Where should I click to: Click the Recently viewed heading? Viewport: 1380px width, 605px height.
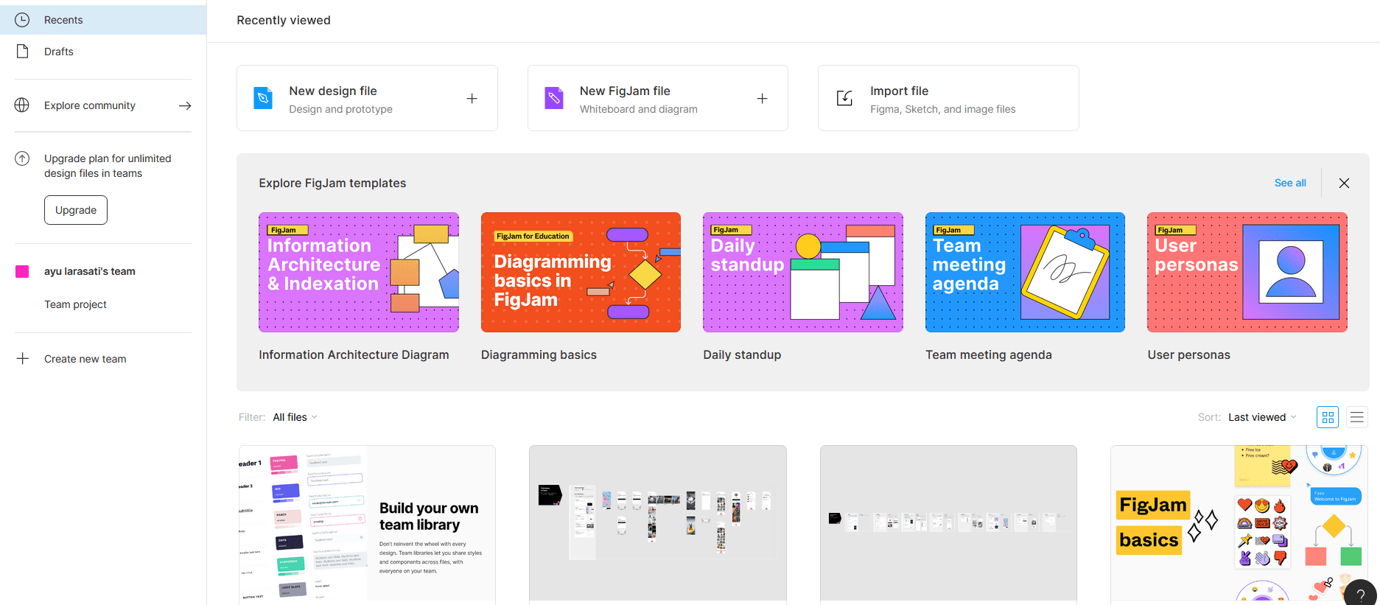(284, 20)
